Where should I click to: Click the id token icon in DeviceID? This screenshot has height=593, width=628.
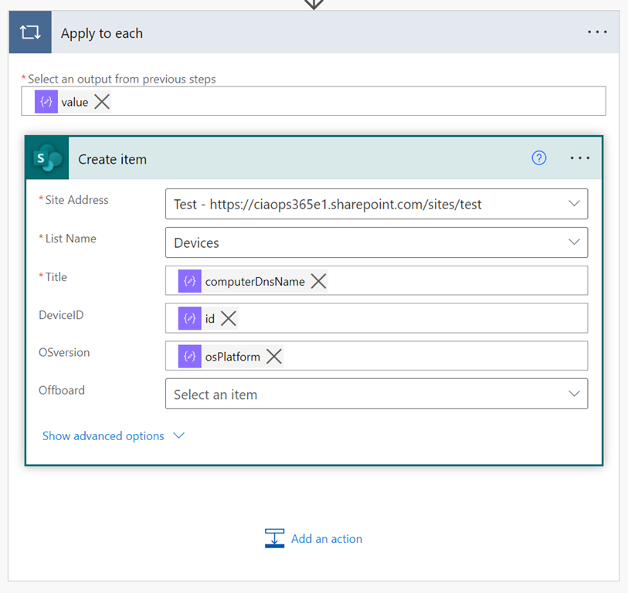(190, 318)
